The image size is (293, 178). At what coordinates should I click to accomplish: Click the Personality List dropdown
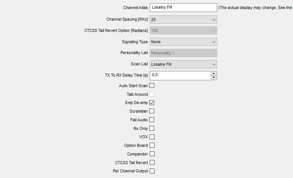(x=183, y=53)
